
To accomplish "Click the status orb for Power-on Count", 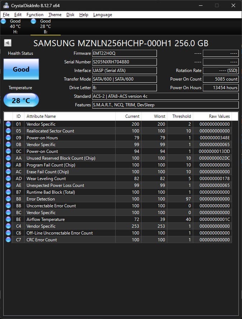I will click(x=8, y=151).
